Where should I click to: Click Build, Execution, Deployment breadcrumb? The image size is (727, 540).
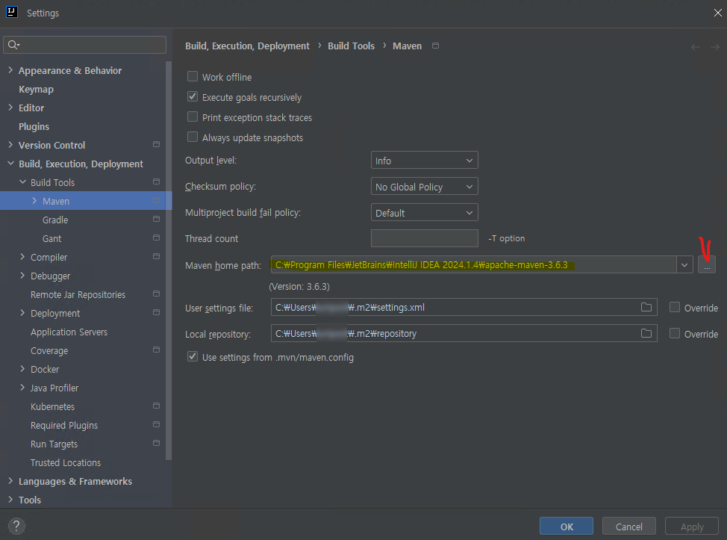pos(247,46)
